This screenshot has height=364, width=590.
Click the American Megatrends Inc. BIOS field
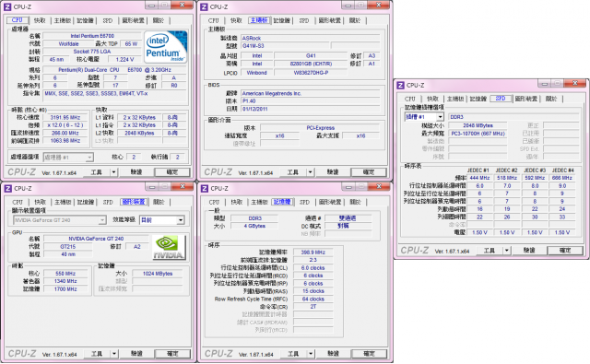311,93
